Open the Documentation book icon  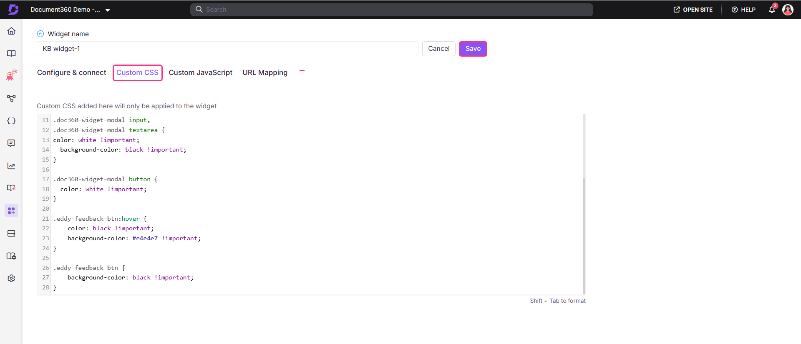pos(11,53)
